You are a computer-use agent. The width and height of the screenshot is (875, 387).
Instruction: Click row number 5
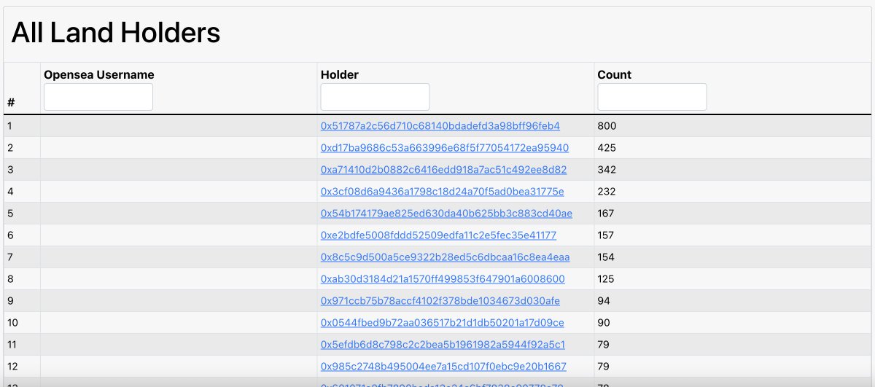pos(10,214)
